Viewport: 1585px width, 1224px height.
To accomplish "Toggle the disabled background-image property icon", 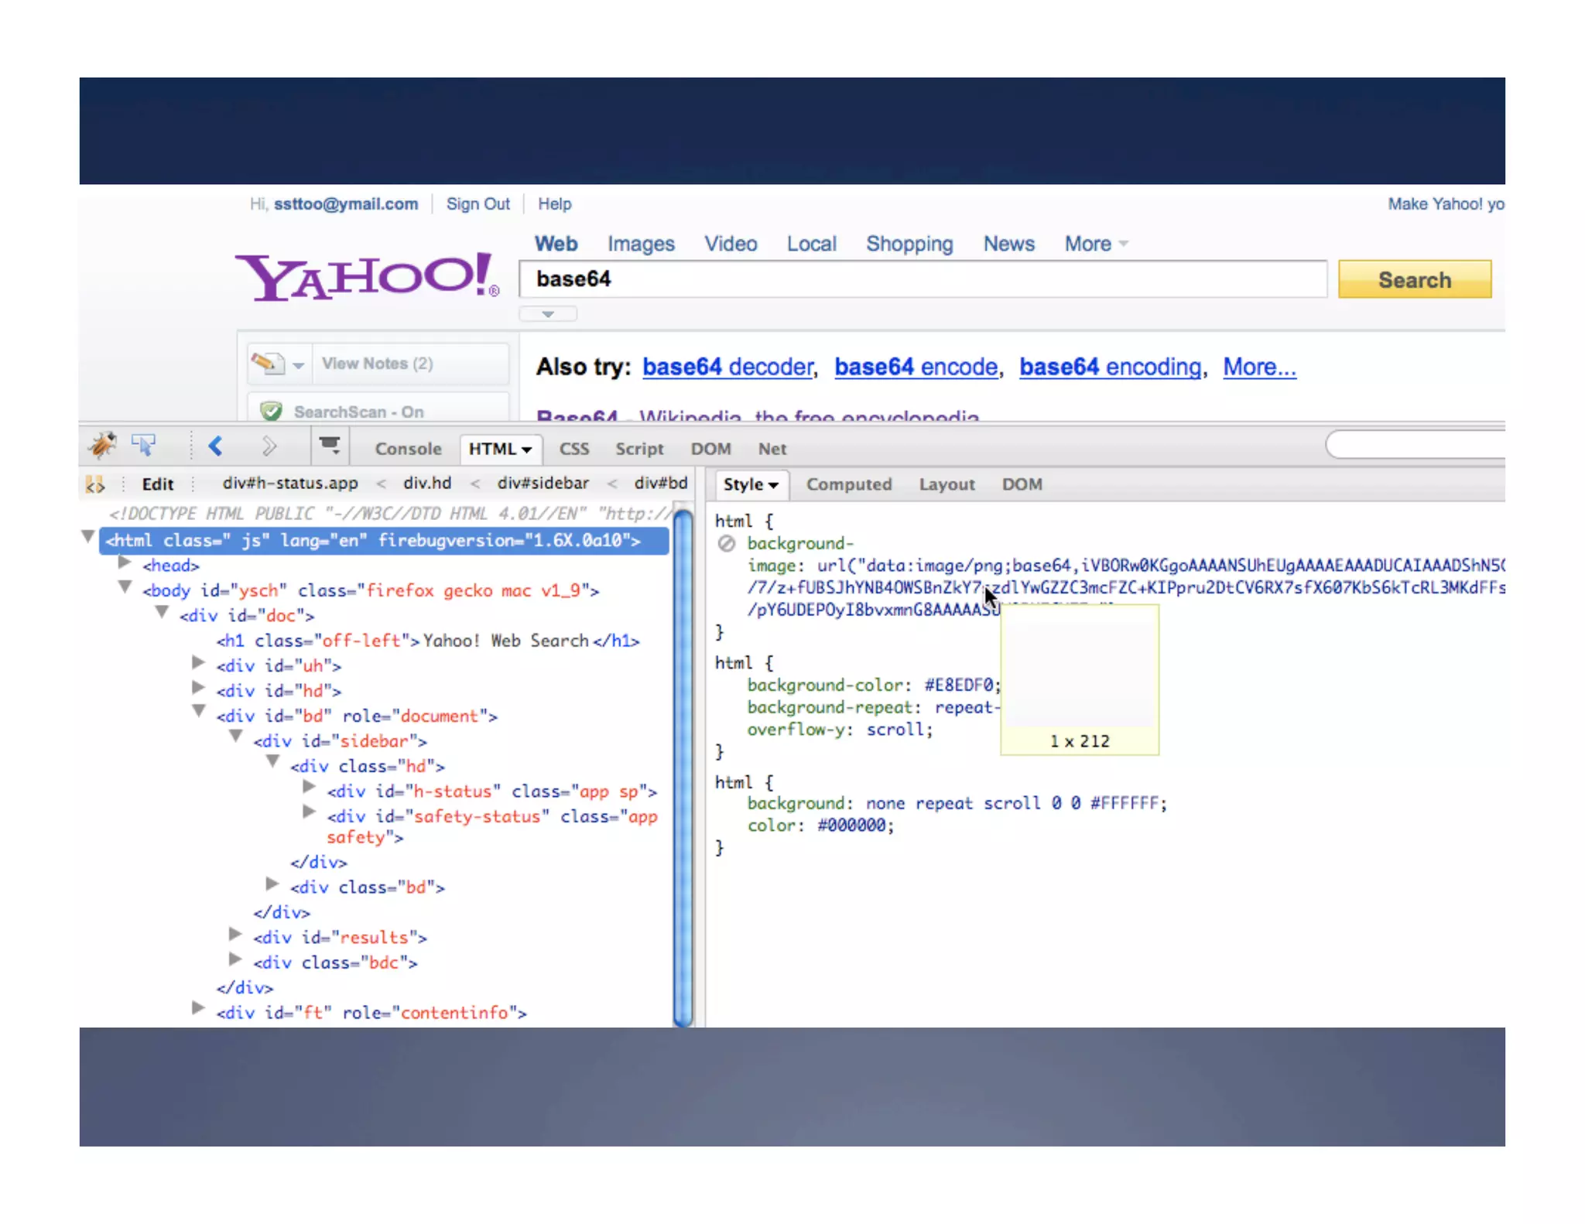I will coord(726,543).
